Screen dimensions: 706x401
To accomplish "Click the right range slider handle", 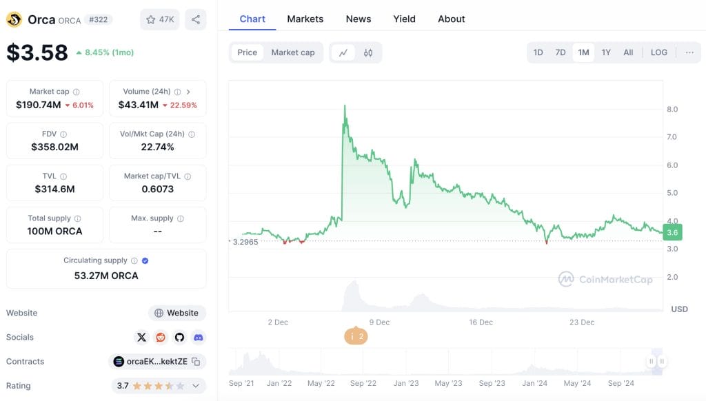I will 662,361.
